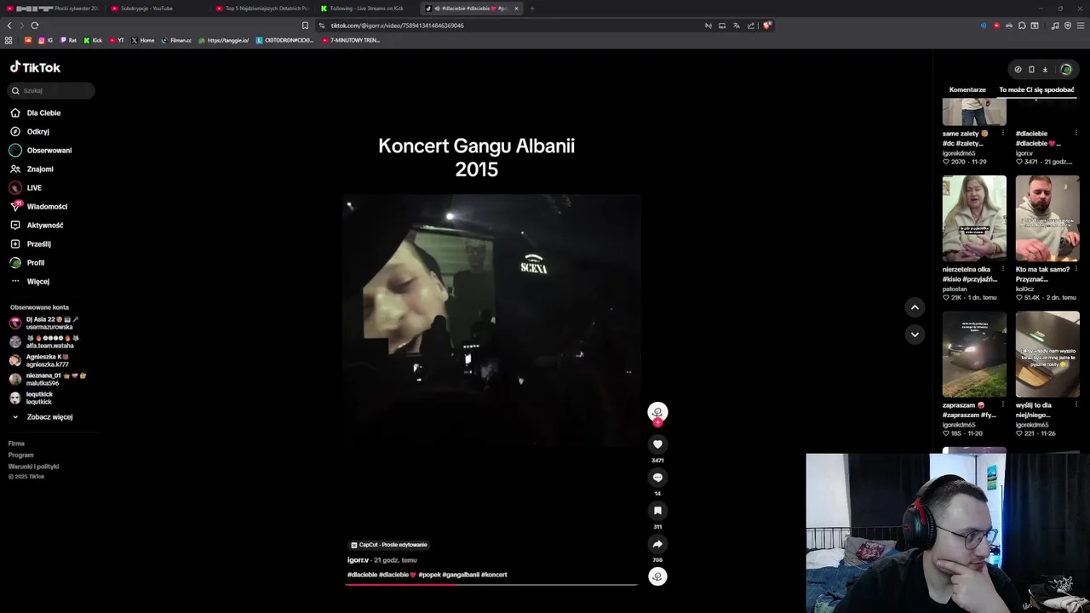The width and height of the screenshot is (1090, 613).
Task: Go to previous video with up arrow
Action: click(x=915, y=307)
